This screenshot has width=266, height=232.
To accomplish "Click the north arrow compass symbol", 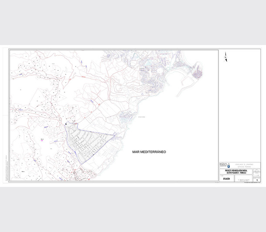I will [x=225, y=57].
